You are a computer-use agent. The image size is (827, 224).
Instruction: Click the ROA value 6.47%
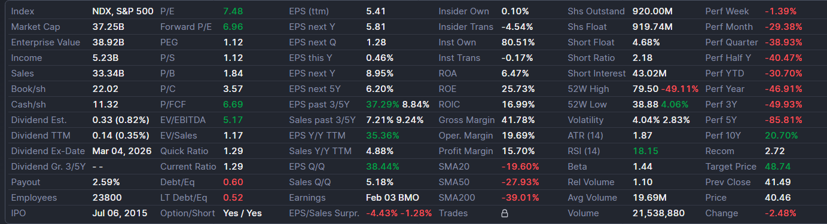point(515,73)
